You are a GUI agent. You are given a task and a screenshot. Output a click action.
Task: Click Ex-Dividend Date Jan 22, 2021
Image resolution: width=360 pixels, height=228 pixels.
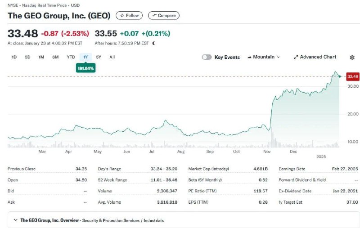[345, 191]
